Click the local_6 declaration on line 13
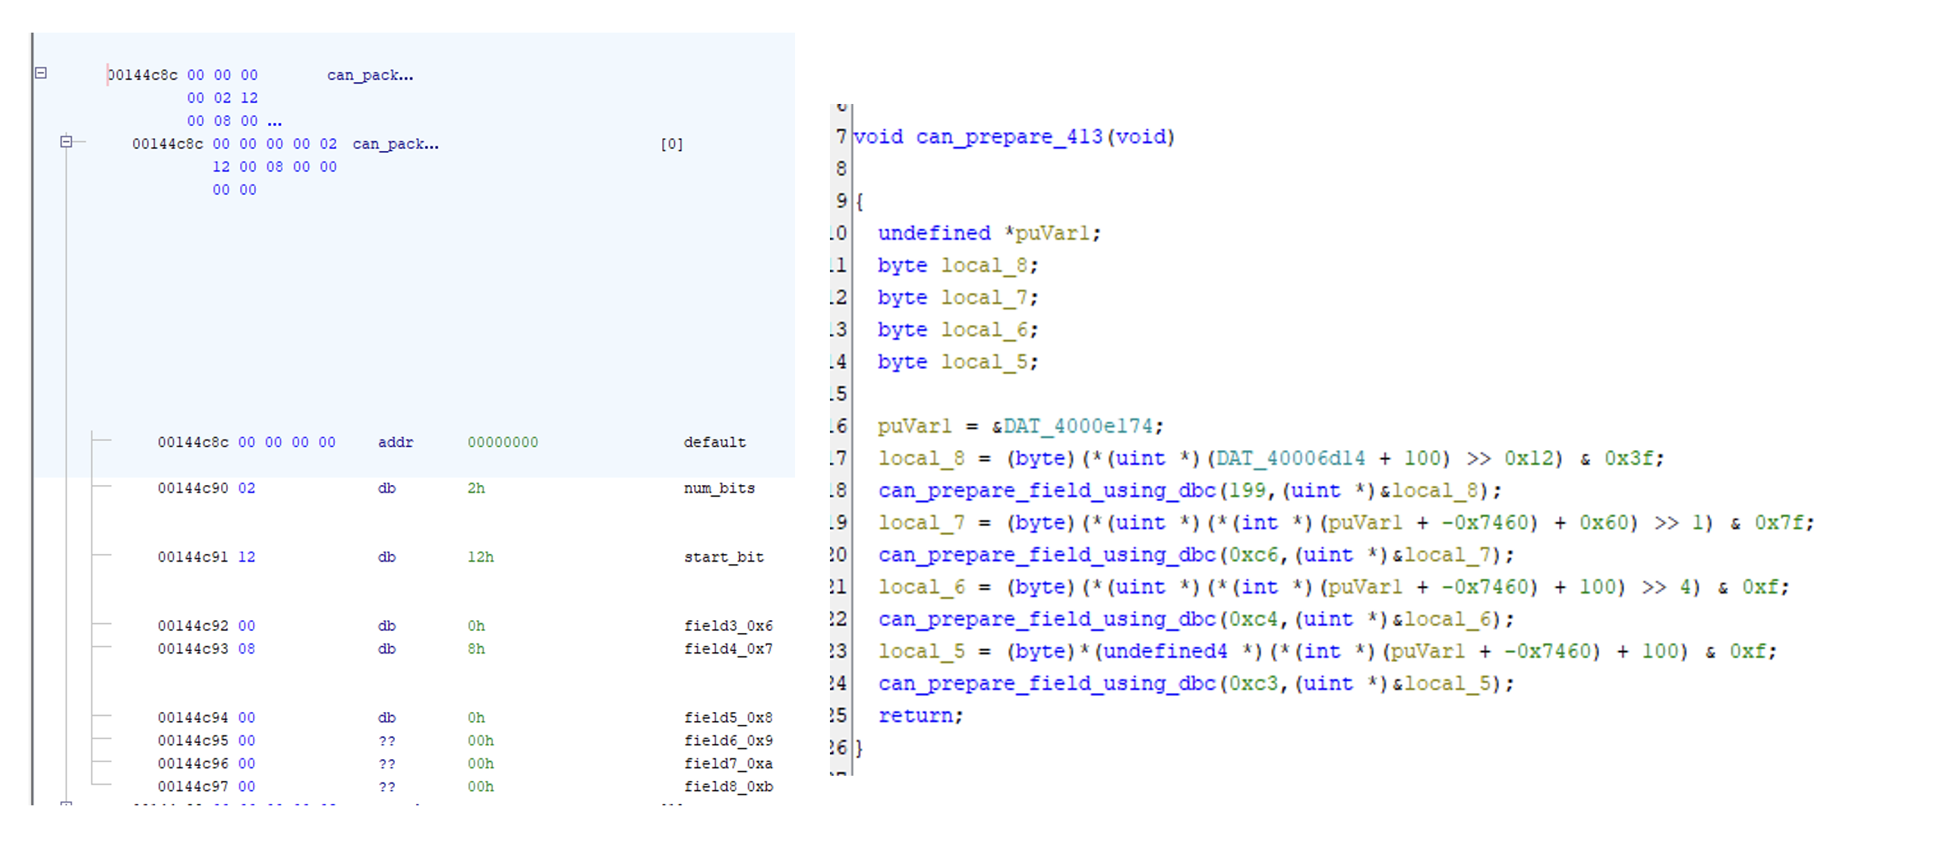The image size is (1950, 841). pyautogui.click(x=984, y=330)
